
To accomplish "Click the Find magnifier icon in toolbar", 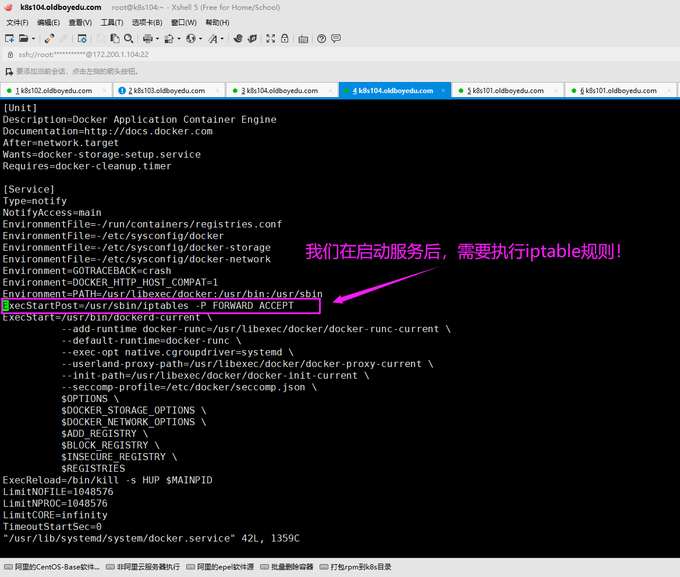I will (129, 39).
